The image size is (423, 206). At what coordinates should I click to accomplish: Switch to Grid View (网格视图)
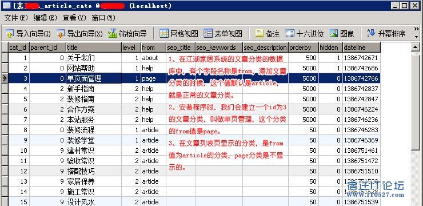tap(178, 34)
